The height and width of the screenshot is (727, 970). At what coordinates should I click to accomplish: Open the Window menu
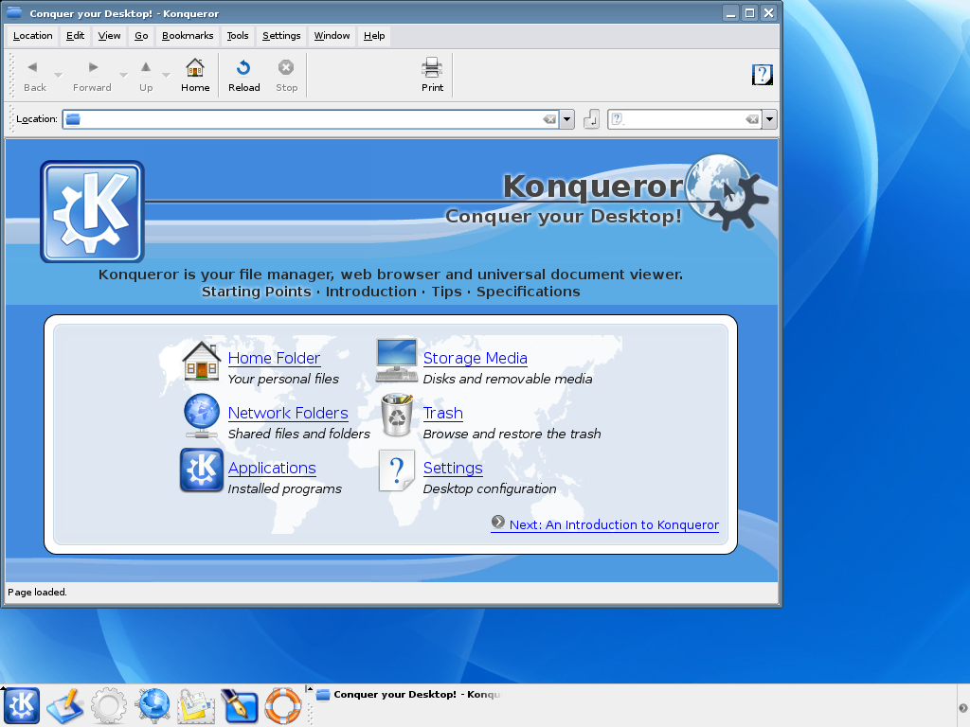pyautogui.click(x=332, y=36)
